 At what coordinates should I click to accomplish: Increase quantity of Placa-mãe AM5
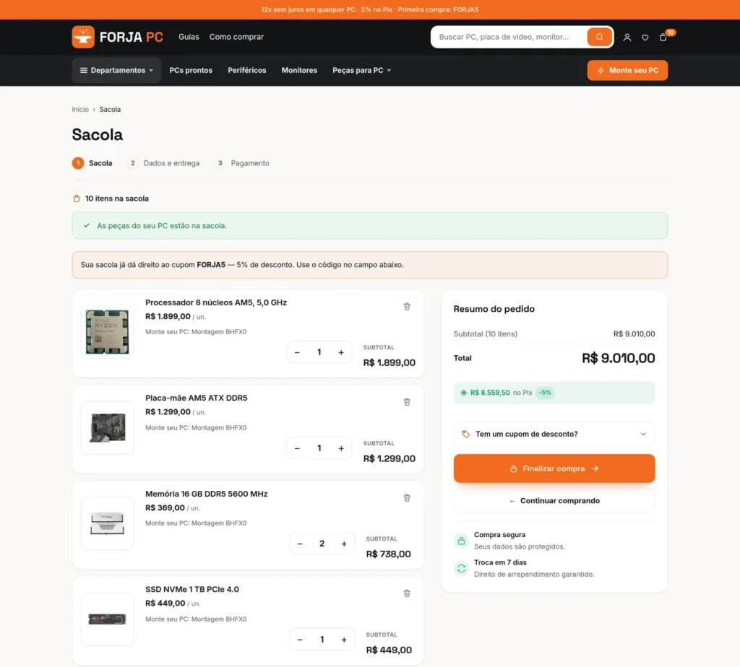pyautogui.click(x=341, y=448)
